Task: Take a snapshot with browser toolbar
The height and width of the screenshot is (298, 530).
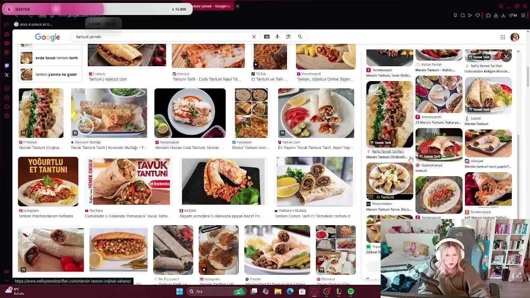Action: coord(463,15)
